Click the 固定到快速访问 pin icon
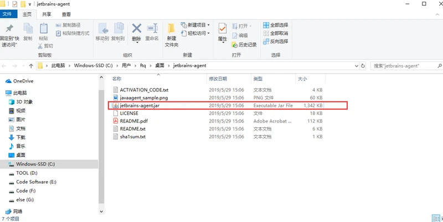Screen dimensions: 443x222 click(x=9, y=29)
